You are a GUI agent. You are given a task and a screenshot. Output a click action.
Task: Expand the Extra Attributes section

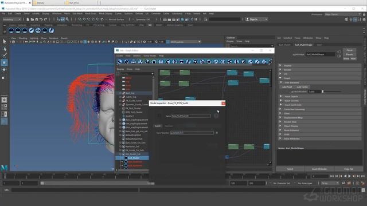(x=280, y=138)
